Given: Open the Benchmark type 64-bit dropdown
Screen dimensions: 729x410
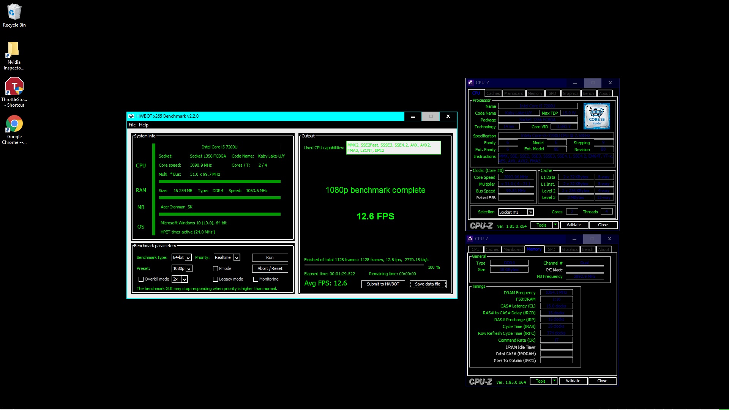Looking at the screenshot, I should 181,257.
